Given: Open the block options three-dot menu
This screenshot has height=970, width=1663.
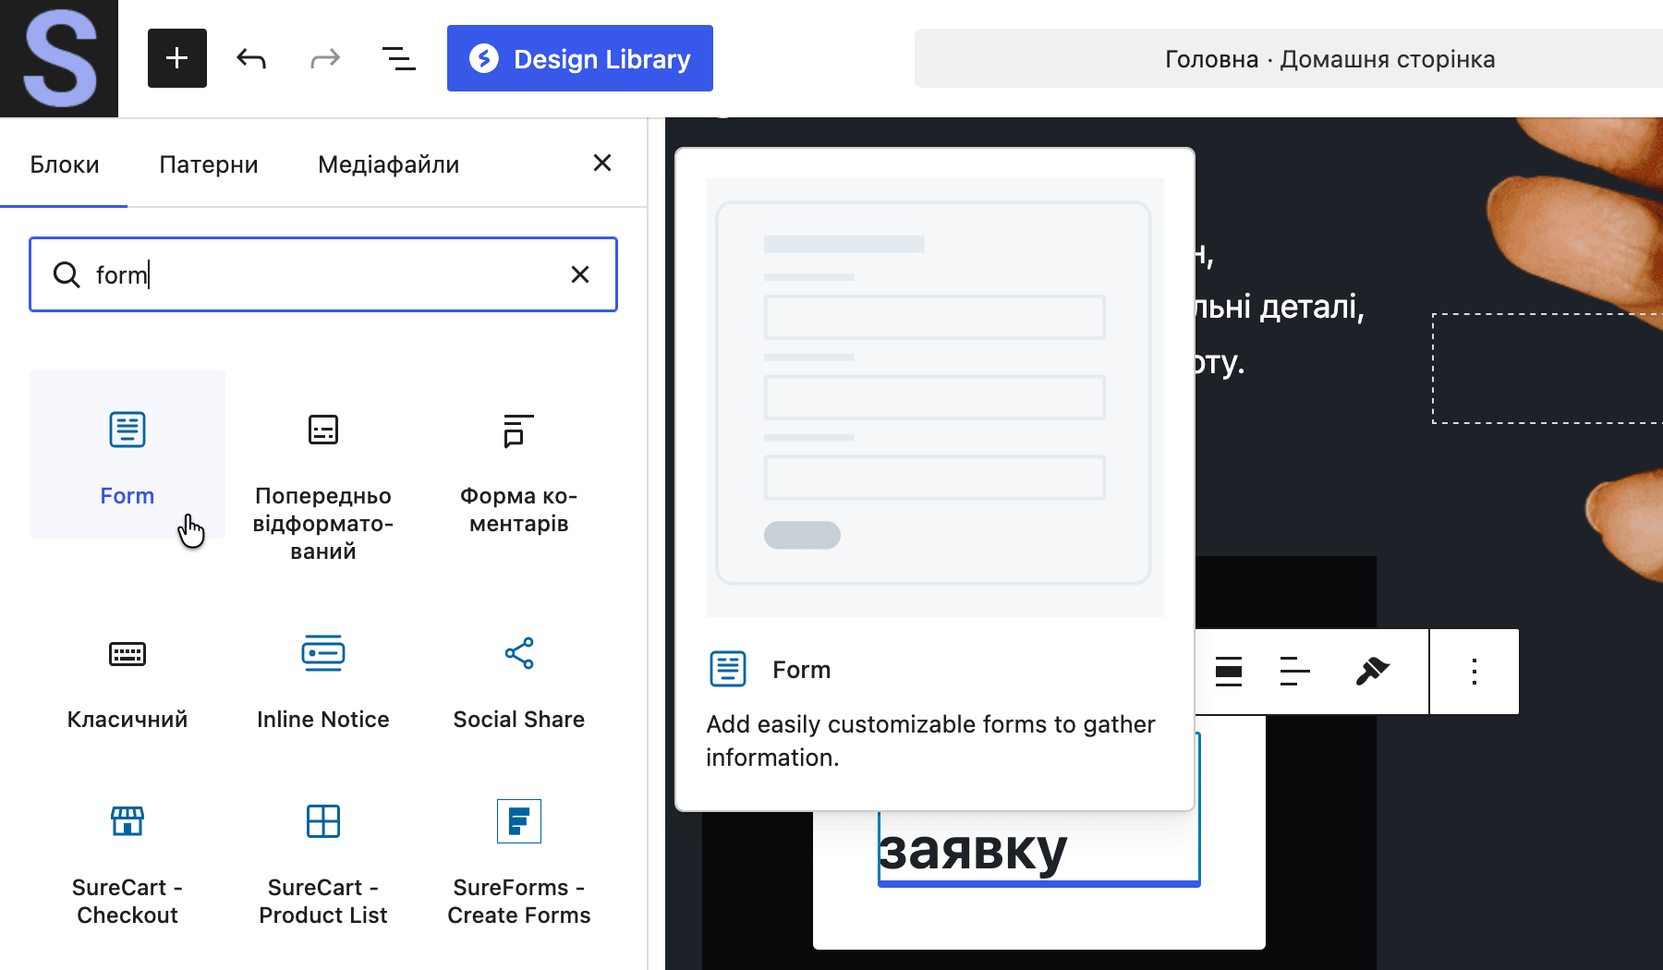Looking at the screenshot, I should click(x=1475, y=672).
